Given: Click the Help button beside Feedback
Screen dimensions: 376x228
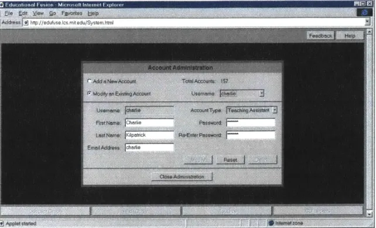Looking at the screenshot, I should (x=350, y=36).
